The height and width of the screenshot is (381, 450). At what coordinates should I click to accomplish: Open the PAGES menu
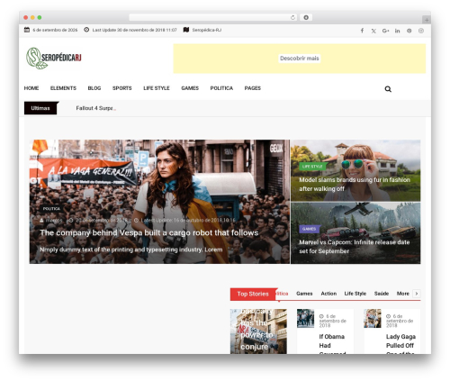(253, 88)
